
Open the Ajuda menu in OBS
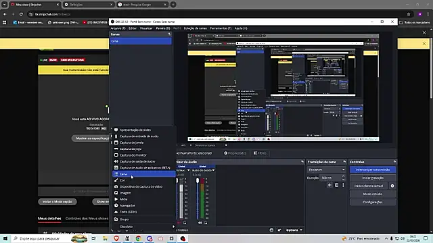[241, 28]
